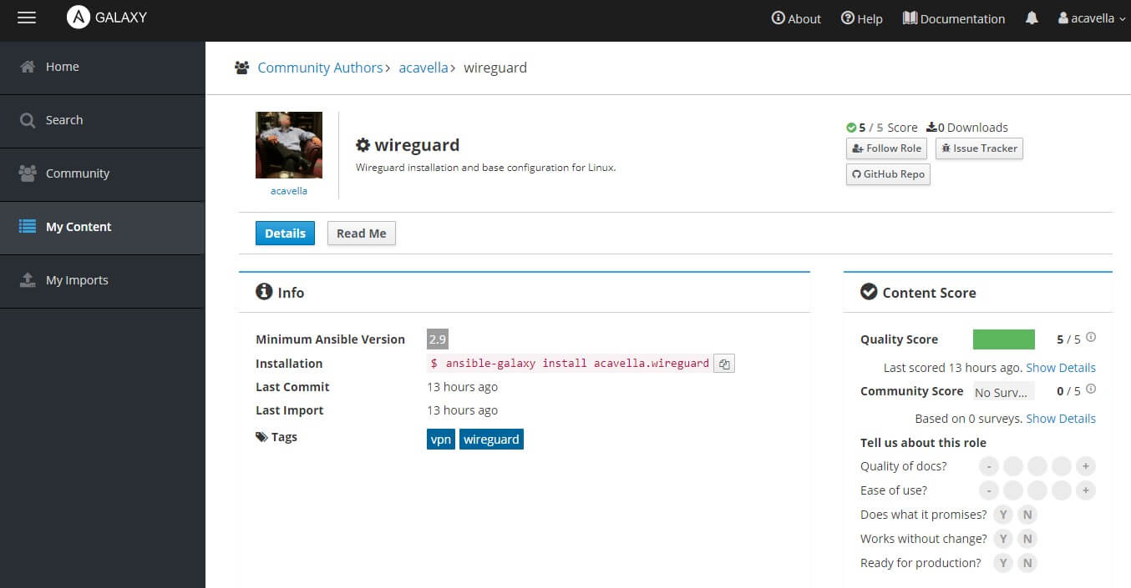Open the hamburger navigation menu
The width and height of the screenshot is (1131, 588).
tap(27, 18)
